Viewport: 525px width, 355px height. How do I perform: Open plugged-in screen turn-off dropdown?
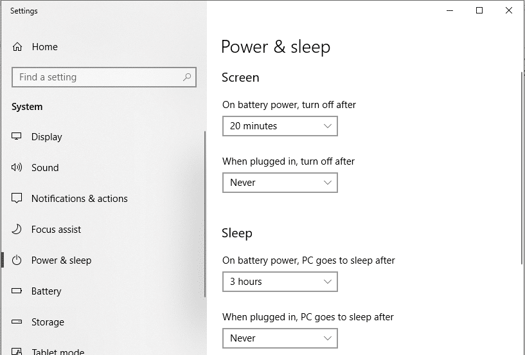(x=280, y=183)
